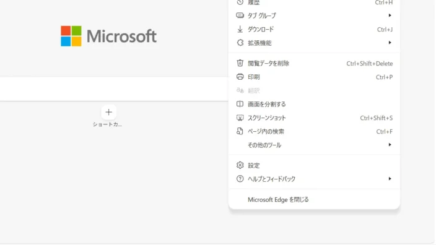Screen dimensions: 436x245
Task: Choose 印刷 (Print) from the menu
Action: coord(314,77)
